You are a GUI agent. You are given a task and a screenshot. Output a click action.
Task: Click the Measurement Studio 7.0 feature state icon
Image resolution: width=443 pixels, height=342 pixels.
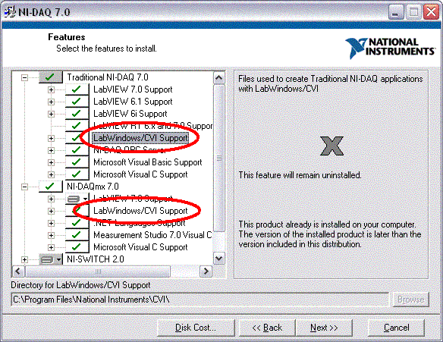[77, 235]
